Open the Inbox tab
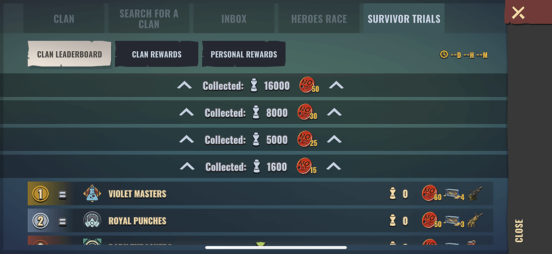552x254 pixels. (234, 19)
